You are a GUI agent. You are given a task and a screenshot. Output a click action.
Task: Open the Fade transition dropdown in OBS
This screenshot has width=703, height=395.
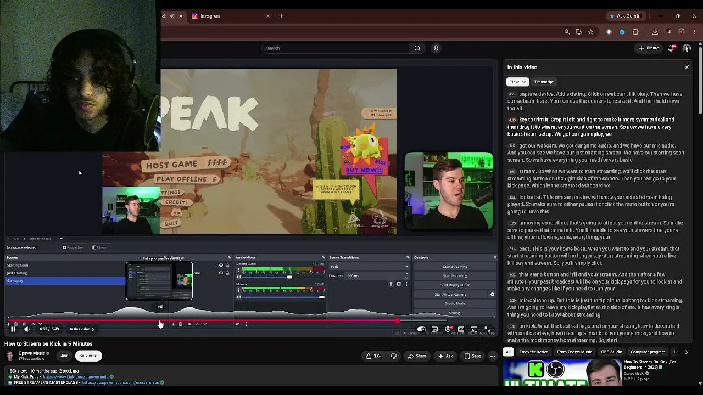370,267
